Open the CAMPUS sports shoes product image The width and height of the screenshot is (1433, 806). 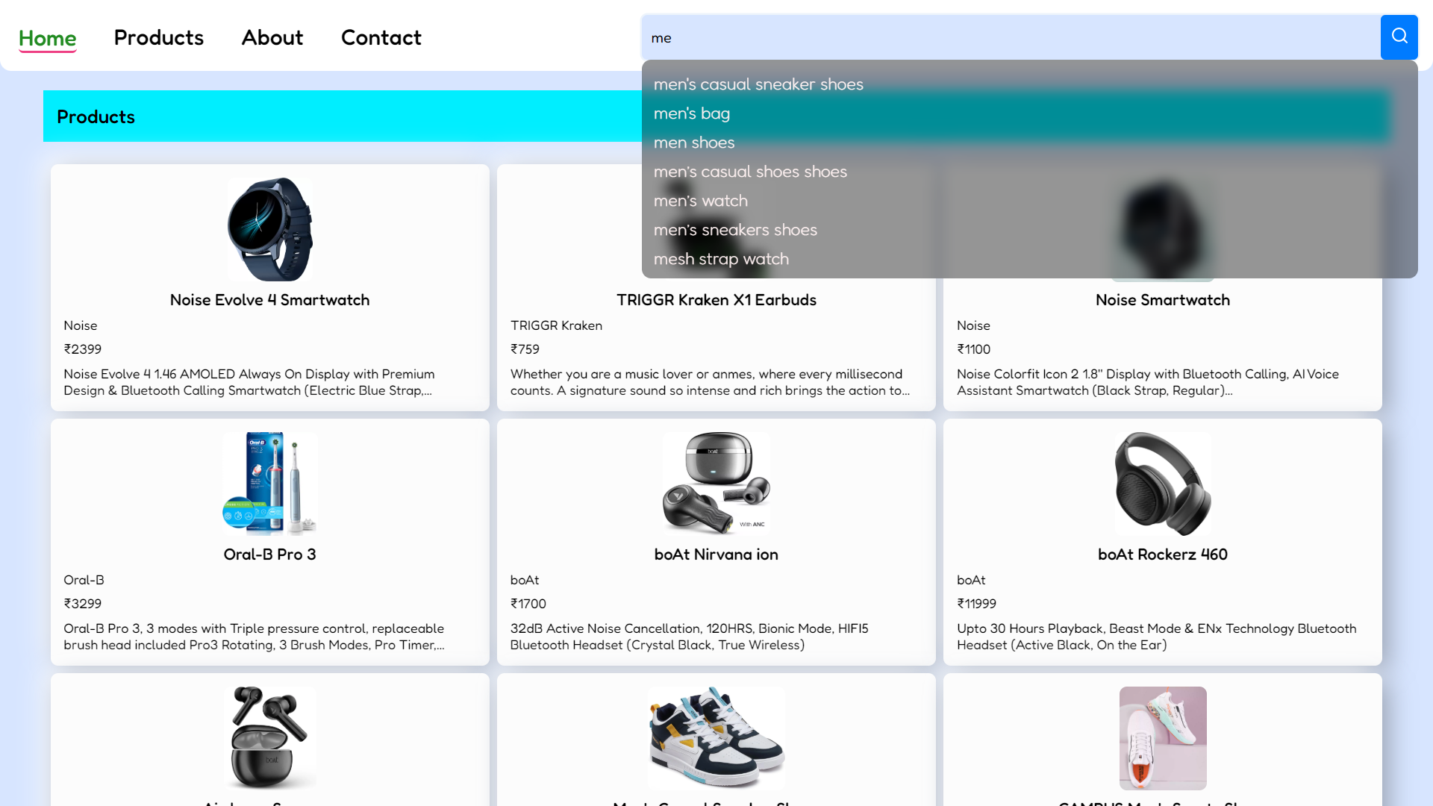point(1163,738)
